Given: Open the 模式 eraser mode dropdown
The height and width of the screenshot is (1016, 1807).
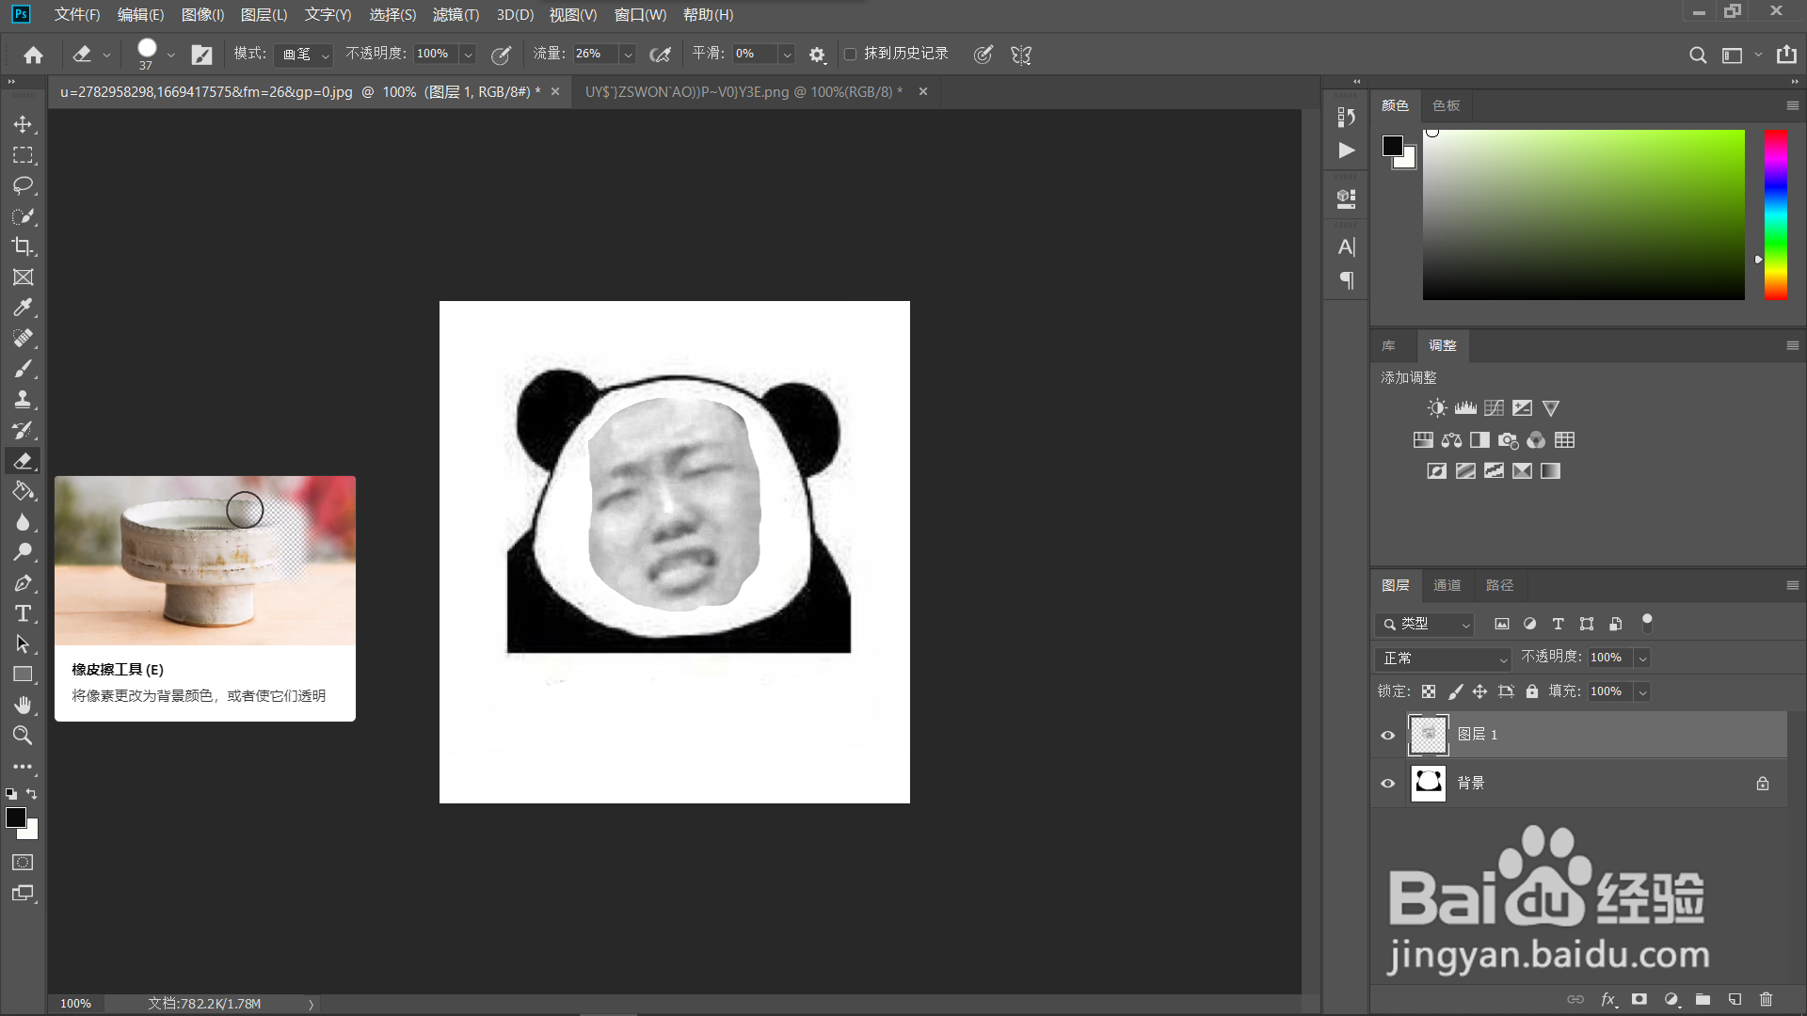Looking at the screenshot, I should click(x=305, y=55).
